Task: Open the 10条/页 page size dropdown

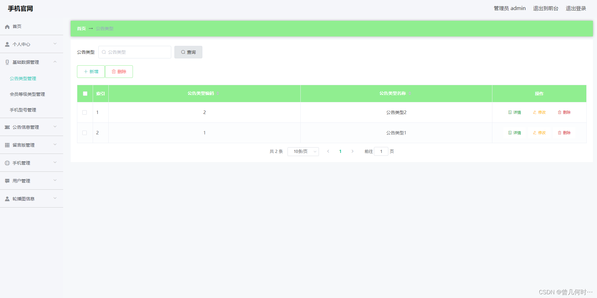Action: 303,152
